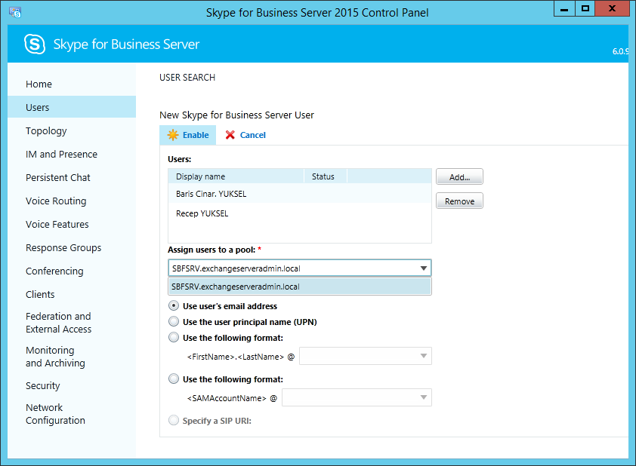Go to Response Groups
Screen dimensions: 636x466
(x=63, y=248)
